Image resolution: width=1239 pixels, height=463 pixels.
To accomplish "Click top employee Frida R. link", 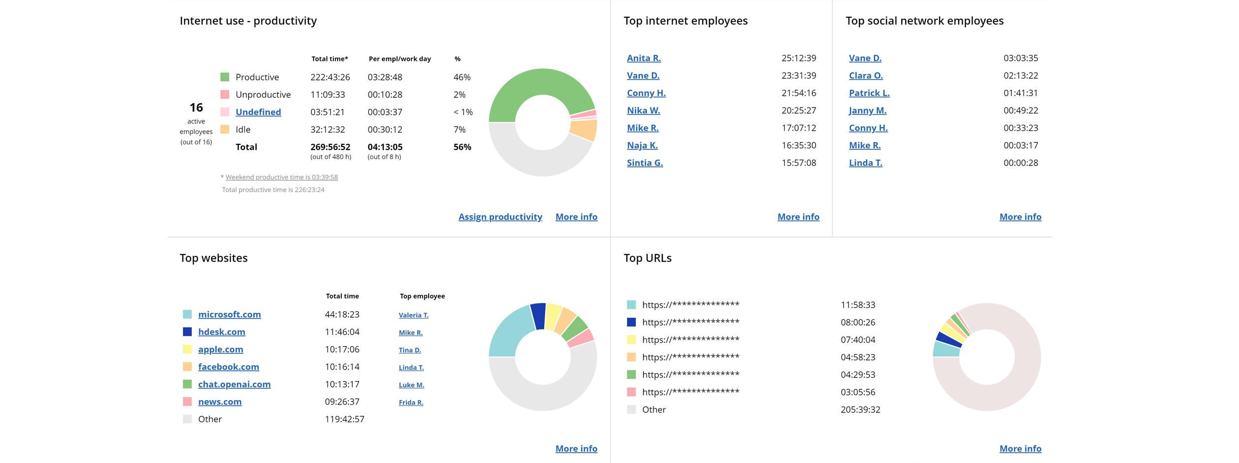I will (x=411, y=403).
